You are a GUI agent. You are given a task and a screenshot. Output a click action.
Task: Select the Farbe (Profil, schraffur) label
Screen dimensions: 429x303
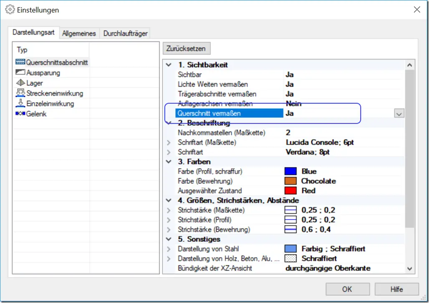click(210, 171)
